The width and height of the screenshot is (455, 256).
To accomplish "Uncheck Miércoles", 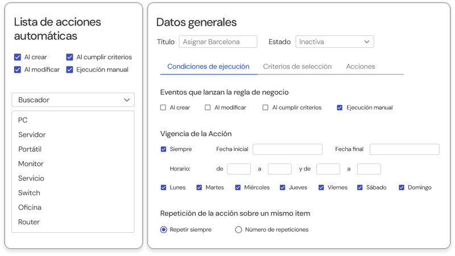I will 238,188.
